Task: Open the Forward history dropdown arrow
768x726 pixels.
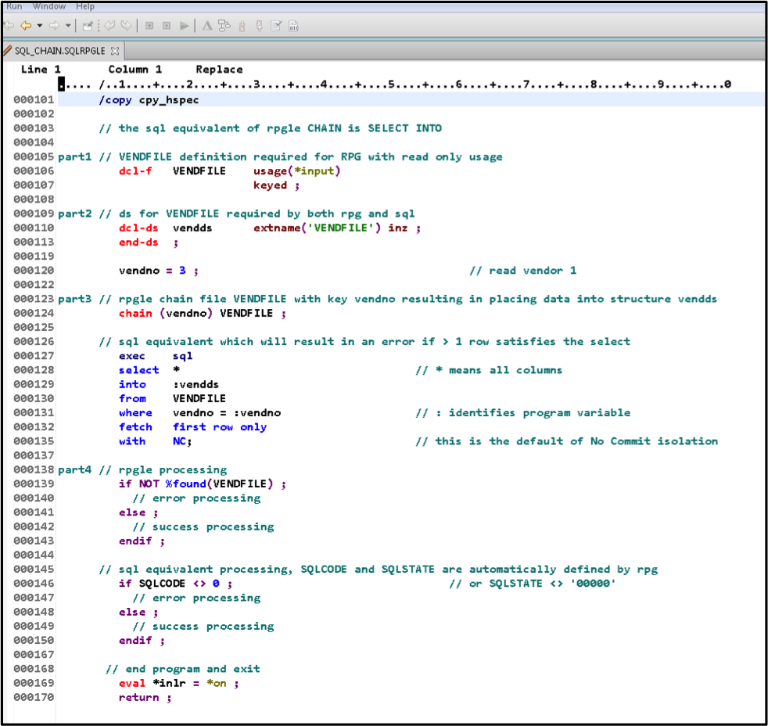Action: [x=67, y=25]
